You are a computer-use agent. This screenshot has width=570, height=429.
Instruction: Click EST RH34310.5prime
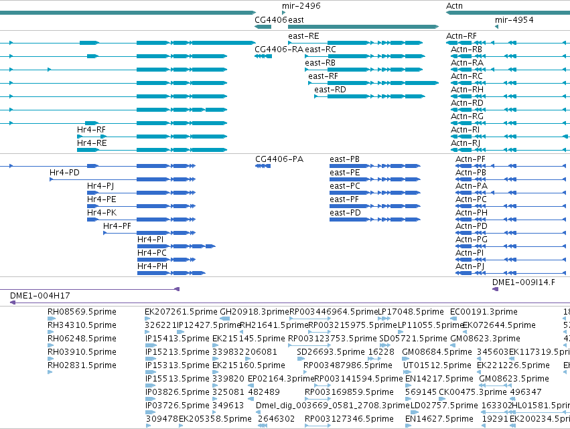82,325
